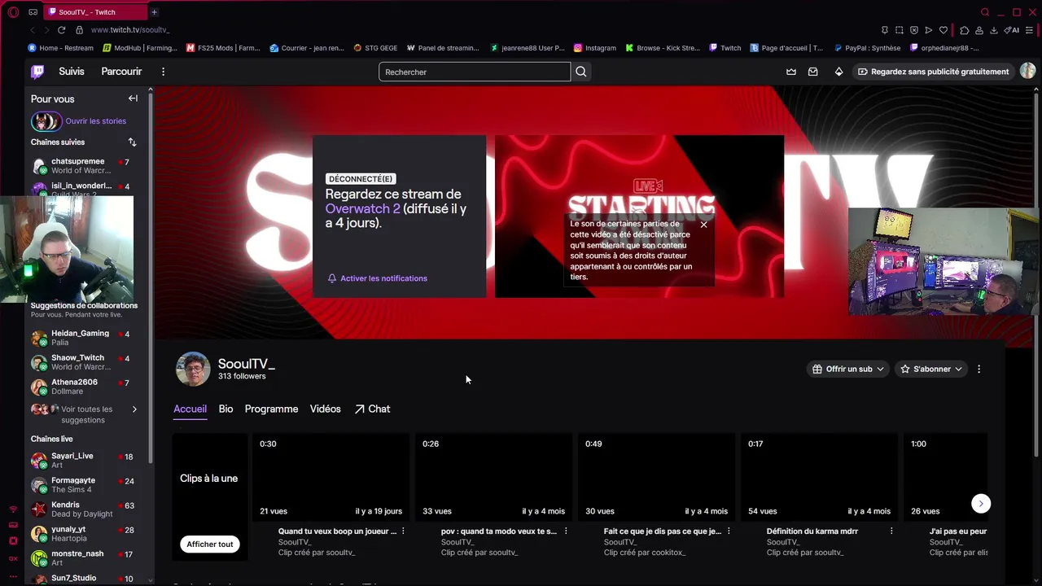This screenshot has width=1042, height=586.
Task: Open the 0:30 clip thumbnail
Action: pyautogui.click(x=331, y=477)
